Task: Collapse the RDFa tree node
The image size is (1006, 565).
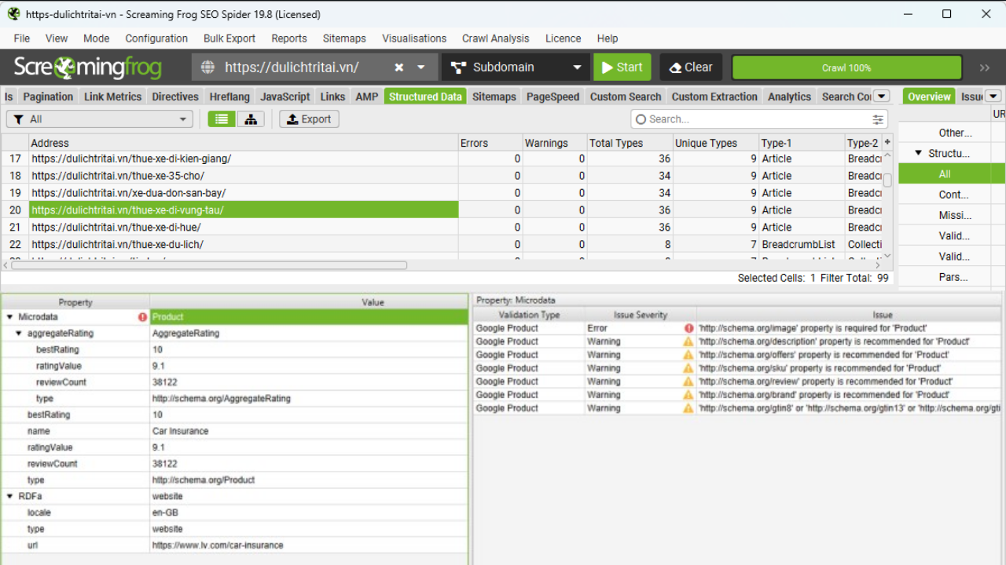Action: click(x=10, y=496)
